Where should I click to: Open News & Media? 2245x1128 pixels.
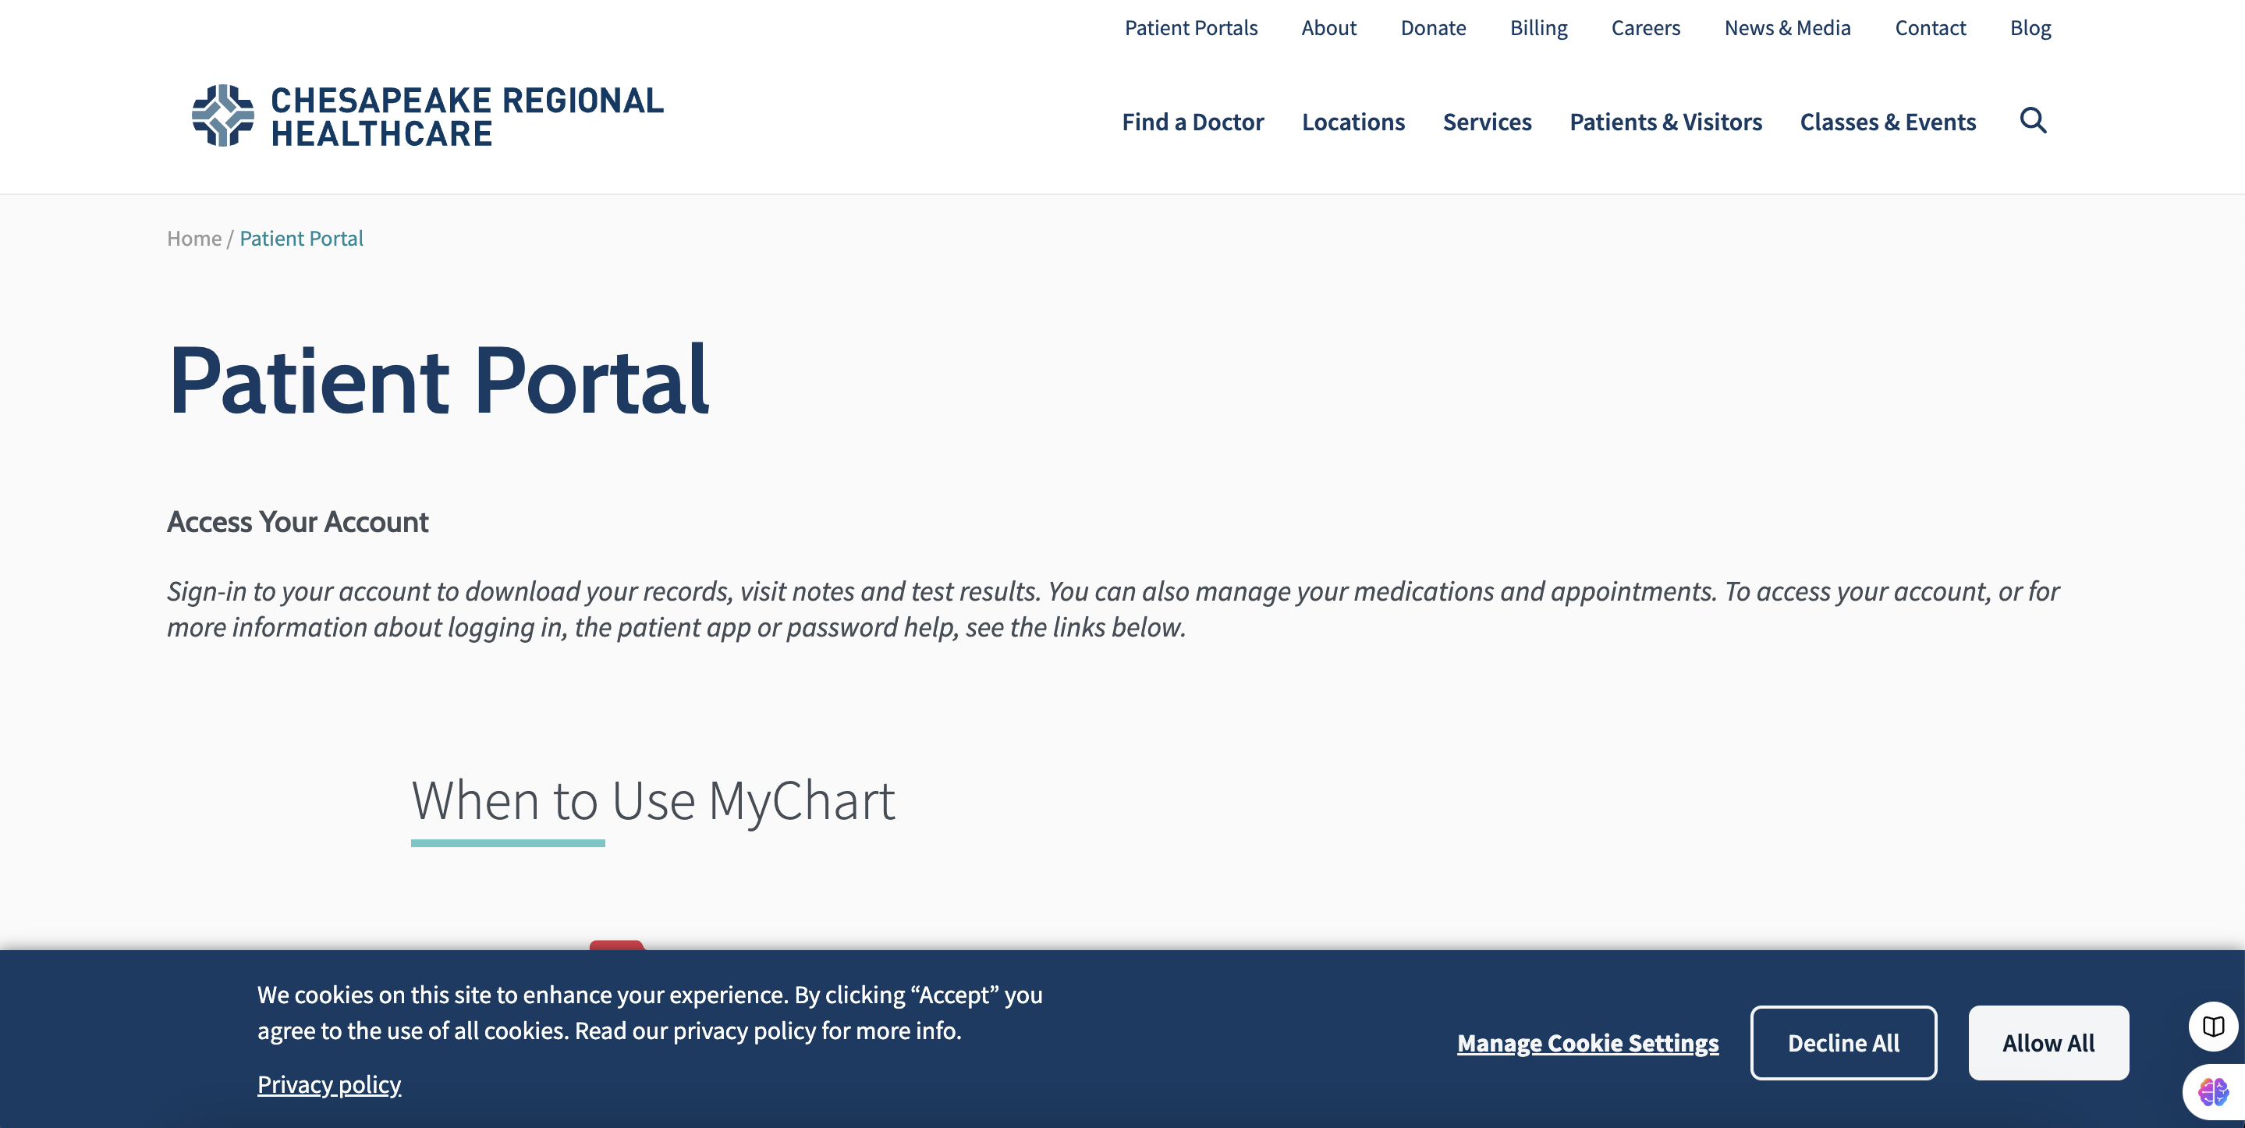[x=1787, y=28]
